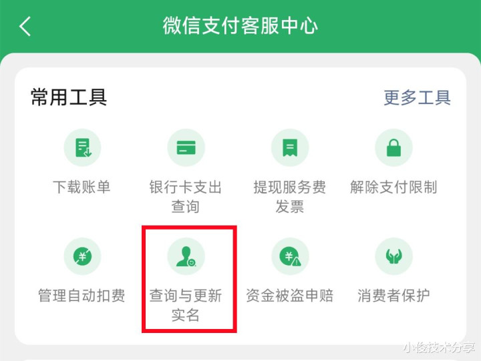Choose the 提现服务费发票 text label
This screenshot has height=361, width=481.
[x=289, y=197]
